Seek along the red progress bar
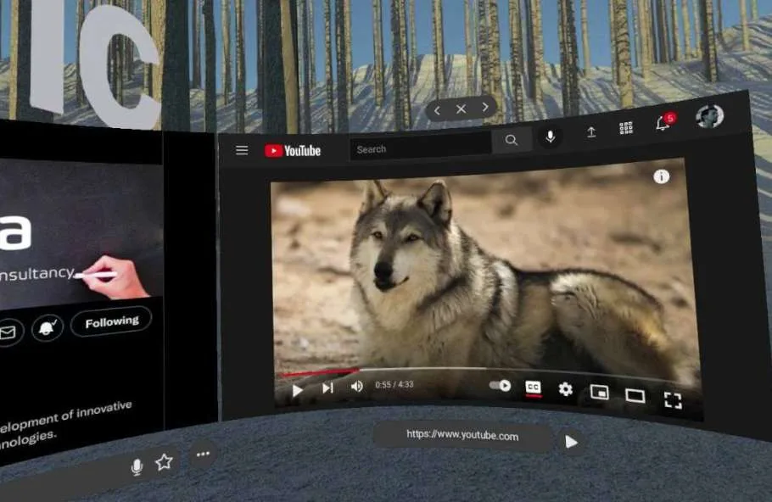The width and height of the screenshot is (772, 502). point(320,372)
